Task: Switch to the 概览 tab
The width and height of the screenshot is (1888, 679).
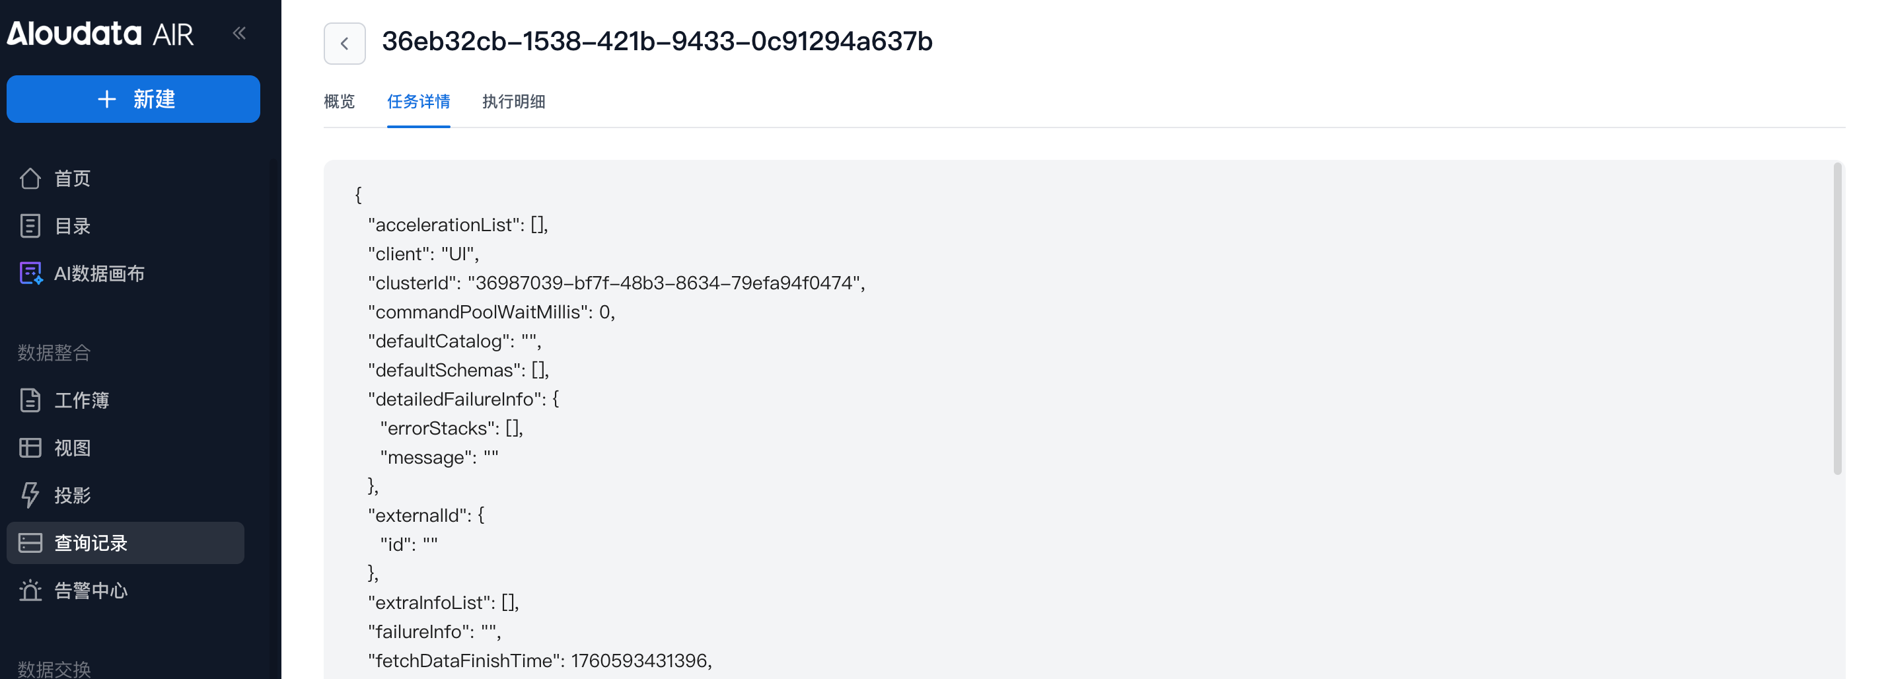Action: (340, 102)
